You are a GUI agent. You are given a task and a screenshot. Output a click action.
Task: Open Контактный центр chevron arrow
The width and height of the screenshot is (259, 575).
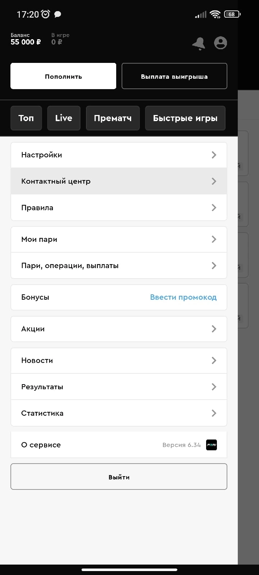(x=214, y=181)
